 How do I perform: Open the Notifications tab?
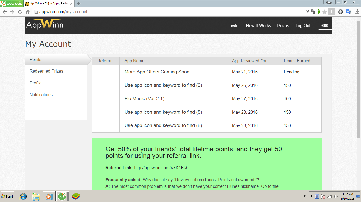(x=56, y=95)
